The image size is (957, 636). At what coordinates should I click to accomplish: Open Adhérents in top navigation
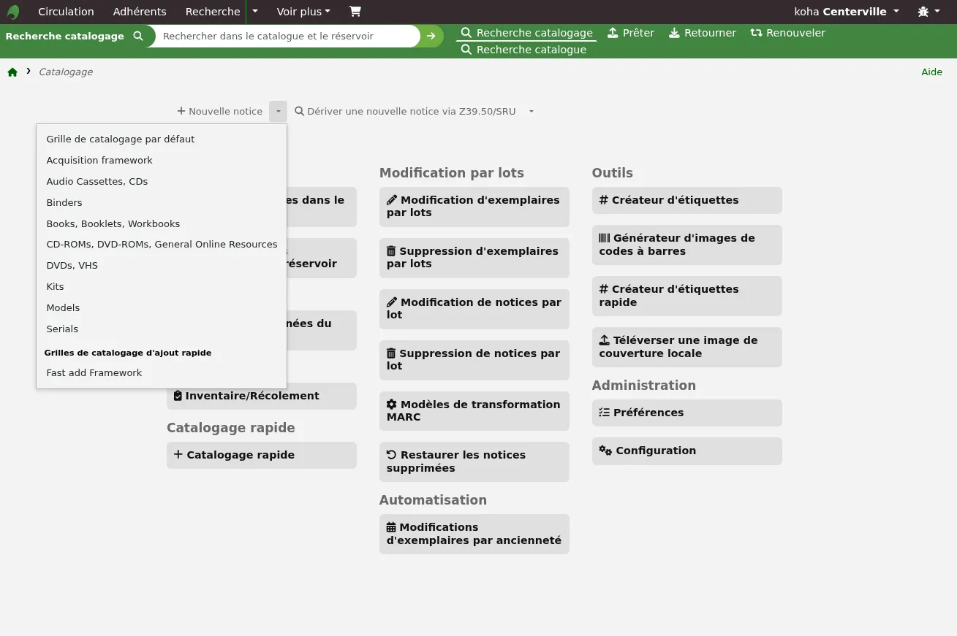tap(140, 12)
